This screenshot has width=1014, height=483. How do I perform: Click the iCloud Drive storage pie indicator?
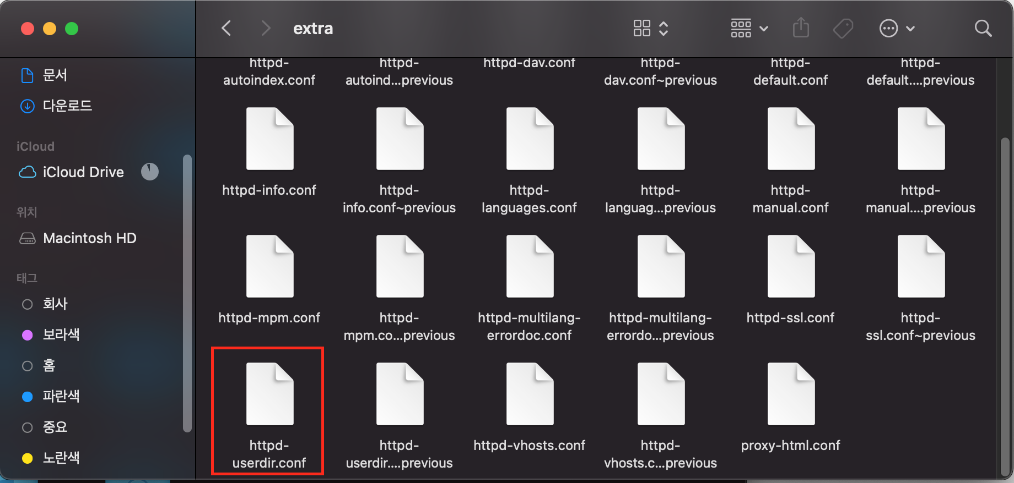pos(150,172)
